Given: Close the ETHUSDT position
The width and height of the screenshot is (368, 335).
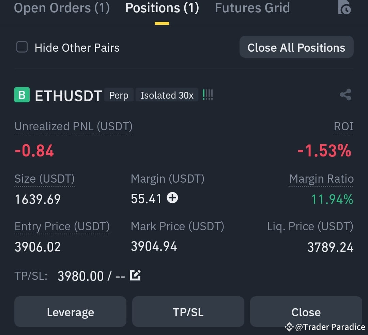Looking at the screenshot, I should (x=306, y=312).
